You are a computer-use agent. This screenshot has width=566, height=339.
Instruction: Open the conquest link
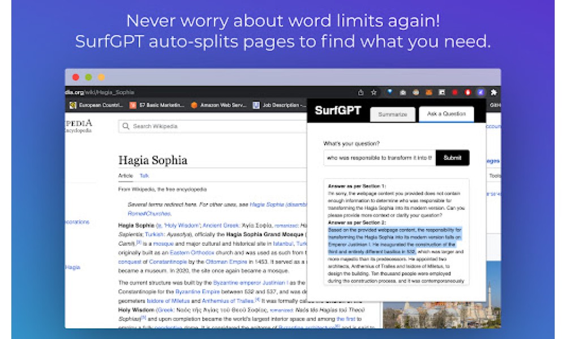tap(130, 262)
